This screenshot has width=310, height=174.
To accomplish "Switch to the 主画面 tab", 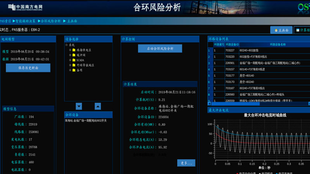I will (281, 30).
